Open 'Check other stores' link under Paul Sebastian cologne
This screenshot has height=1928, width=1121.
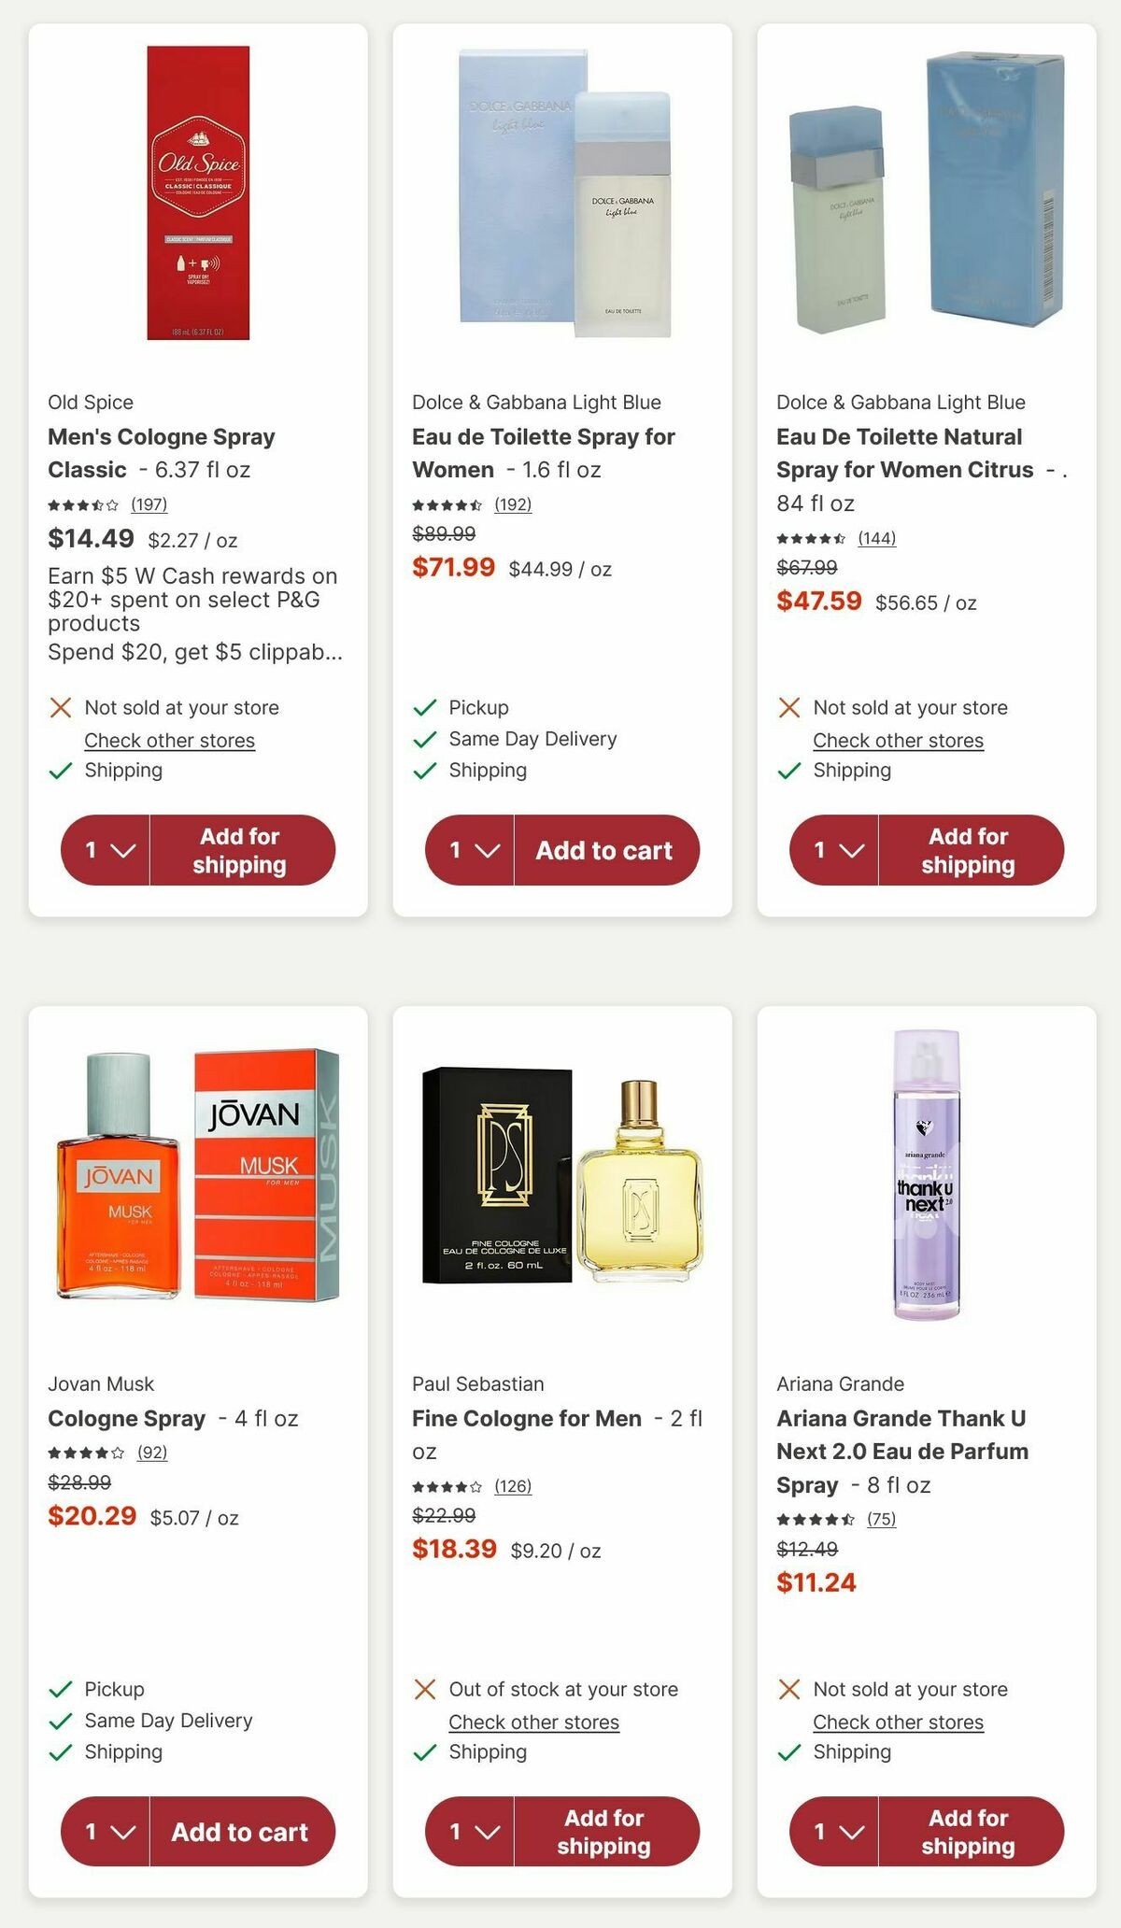pyautogui.click(x=533, y=1722)
